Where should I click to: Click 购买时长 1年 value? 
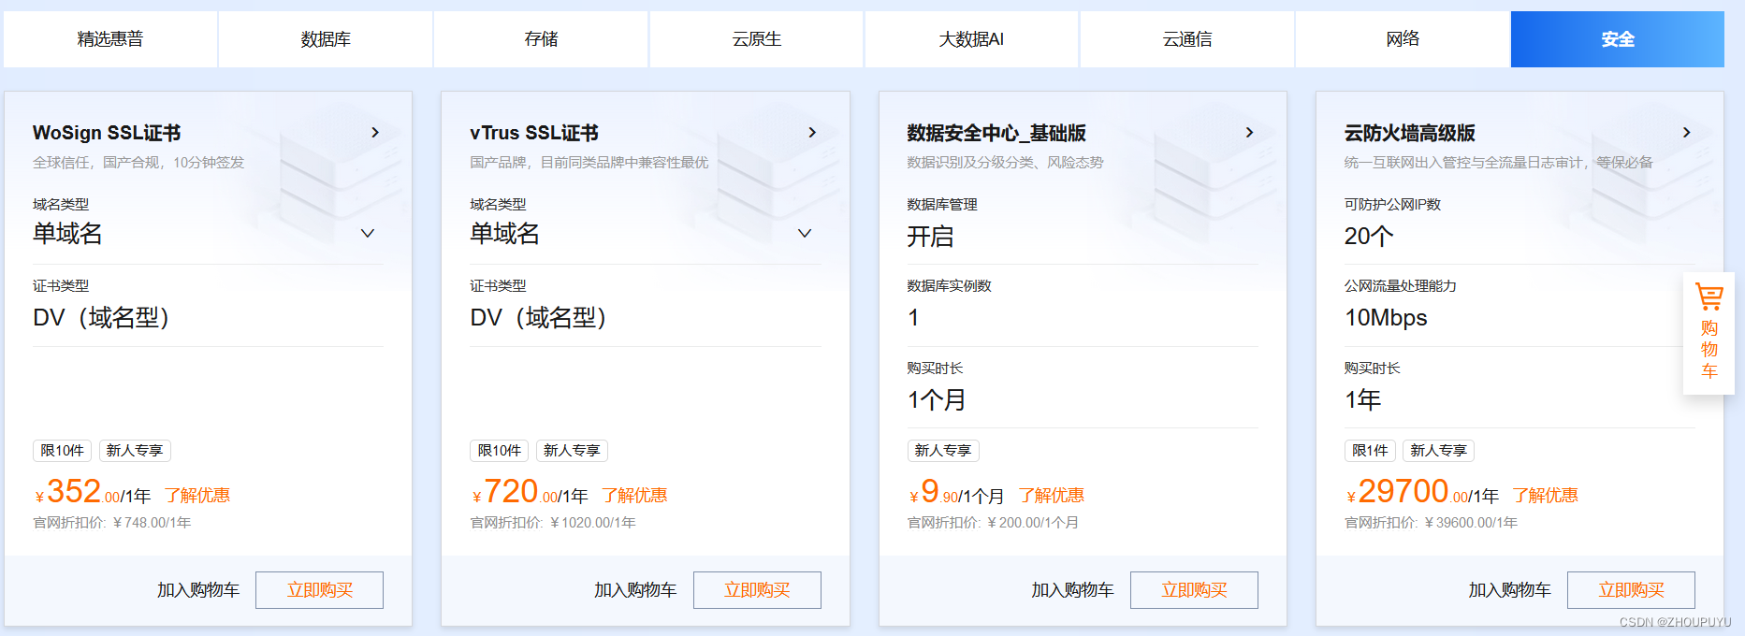click(x=1363, y=400)
